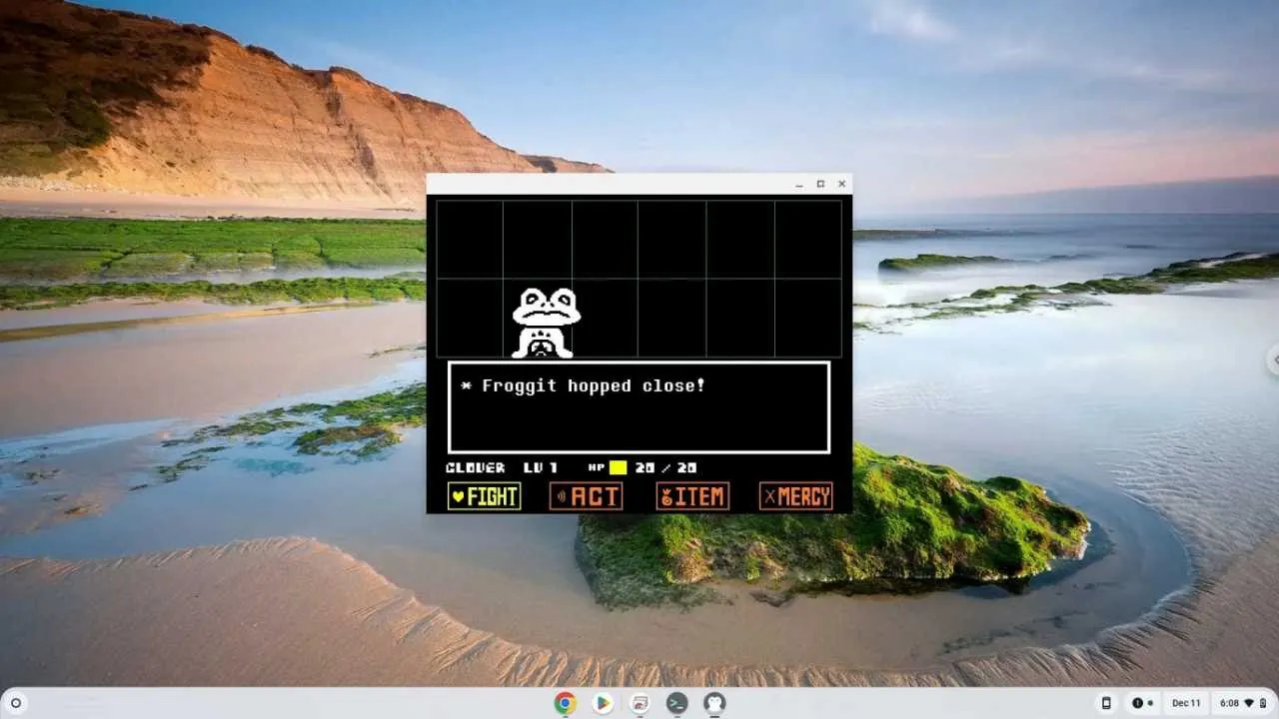Click the CLOVER player name

click(x=475, y=467)
